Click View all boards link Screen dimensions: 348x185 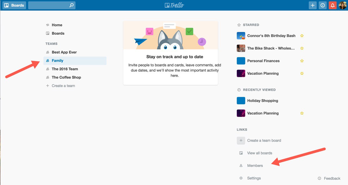click(x=260, y=153)
